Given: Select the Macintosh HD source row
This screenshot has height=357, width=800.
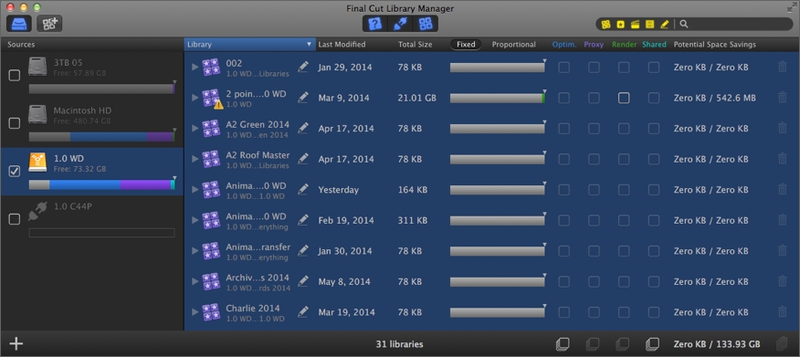Looking at the screenshot, I should tap(92, 123).
